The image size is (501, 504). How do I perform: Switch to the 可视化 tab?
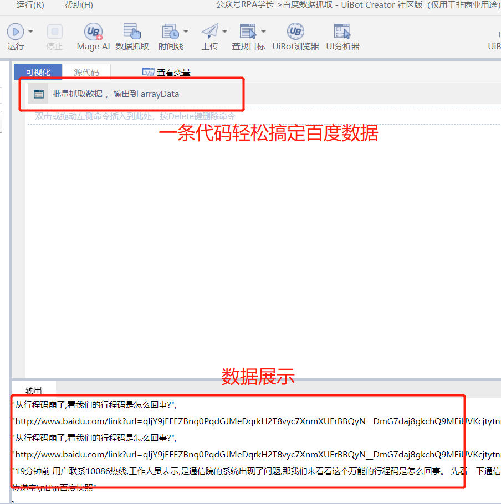pos(38,72)
